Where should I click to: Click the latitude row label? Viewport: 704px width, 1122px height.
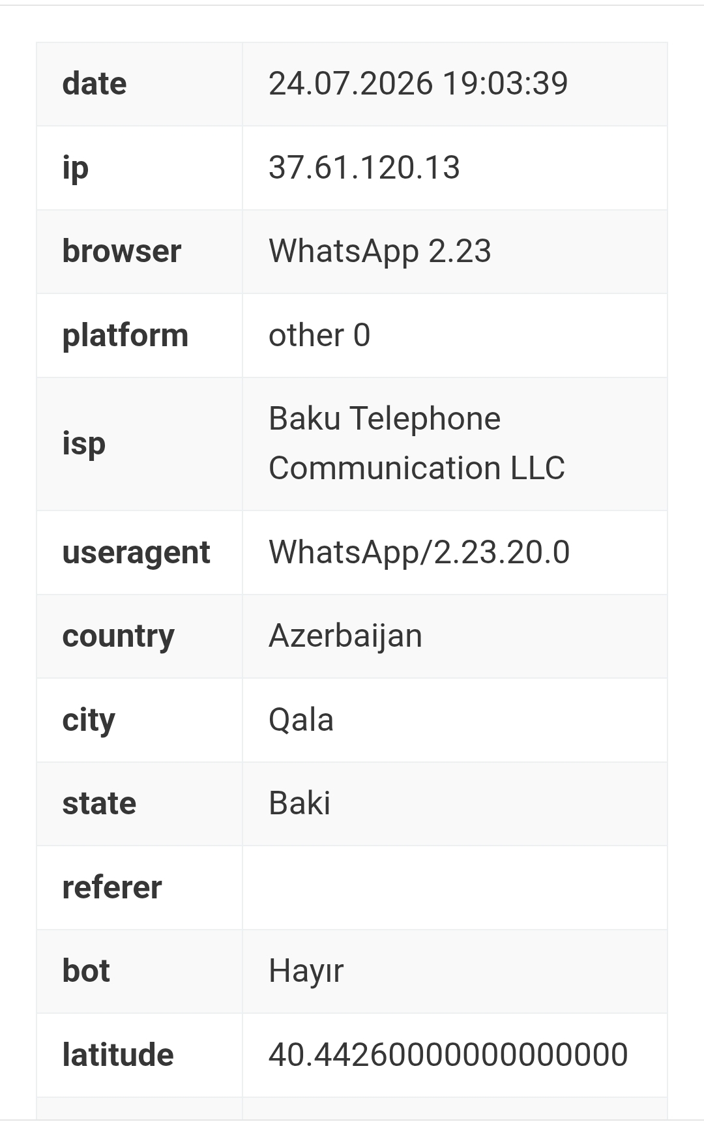(117, 1055)
